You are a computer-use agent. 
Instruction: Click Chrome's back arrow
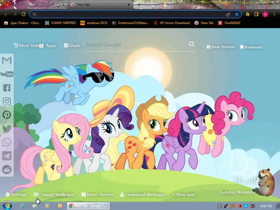click(x=6, y=14)
